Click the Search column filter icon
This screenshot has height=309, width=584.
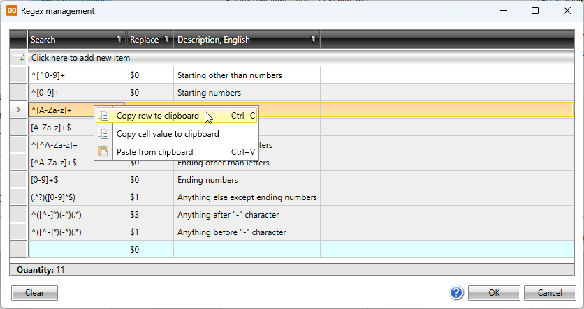click(x=119, y=40)
